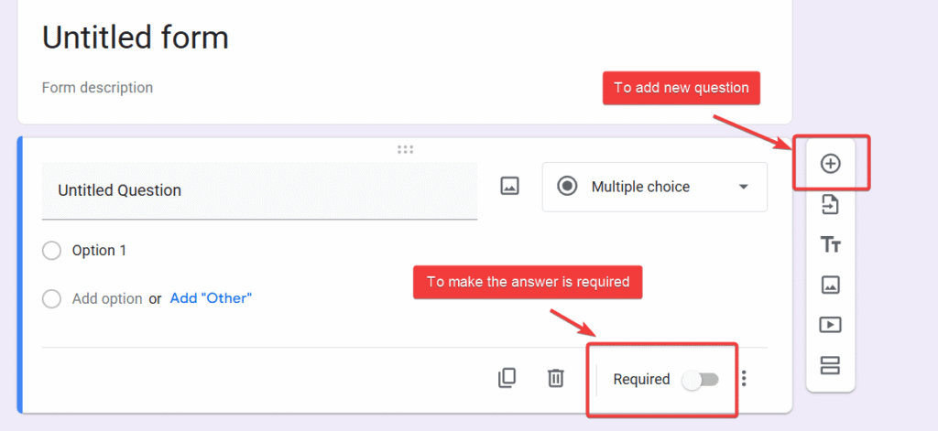Viewport: 938px width, 431px height.
Task: Add a new section to form
Action: [830, 366]
